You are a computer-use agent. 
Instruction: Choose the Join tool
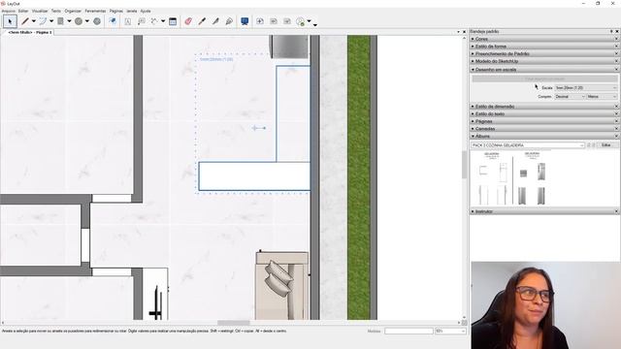pos(229,21)
